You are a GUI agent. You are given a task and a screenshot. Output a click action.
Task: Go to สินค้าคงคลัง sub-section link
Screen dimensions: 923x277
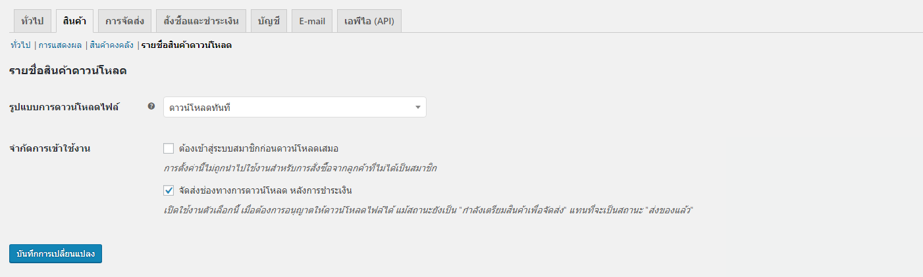pos(111,45)
